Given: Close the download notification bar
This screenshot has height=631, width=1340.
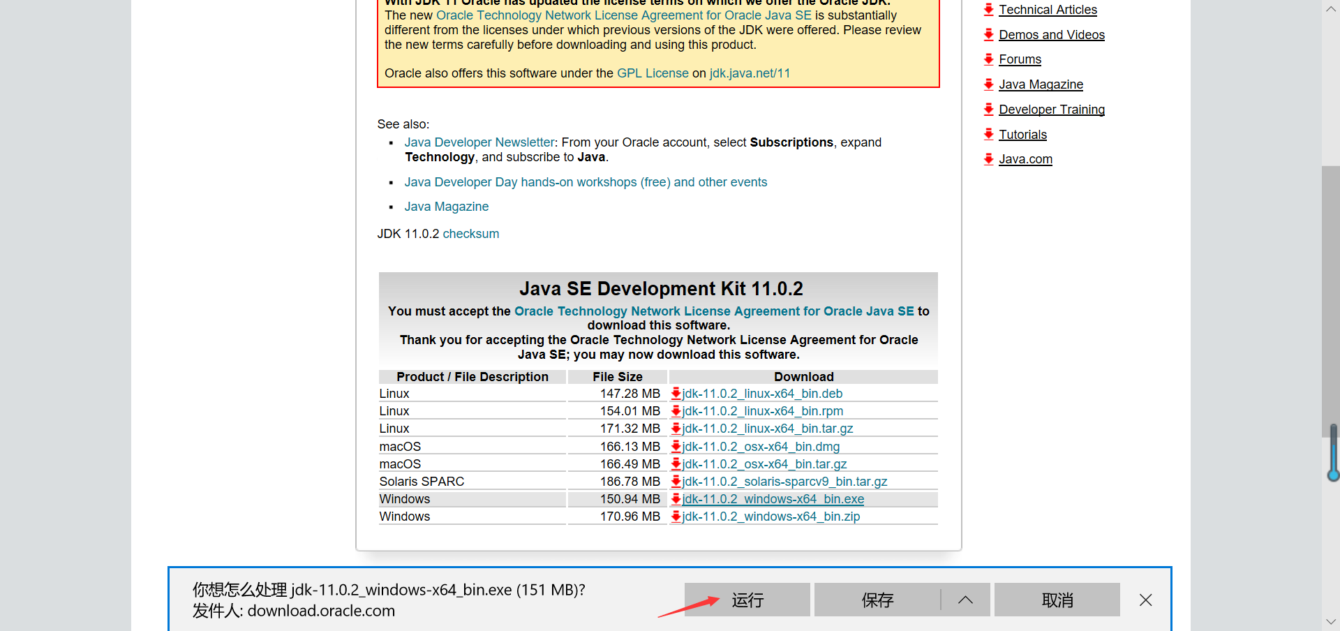Looking at the screenshot, I should pos(1145,600).
